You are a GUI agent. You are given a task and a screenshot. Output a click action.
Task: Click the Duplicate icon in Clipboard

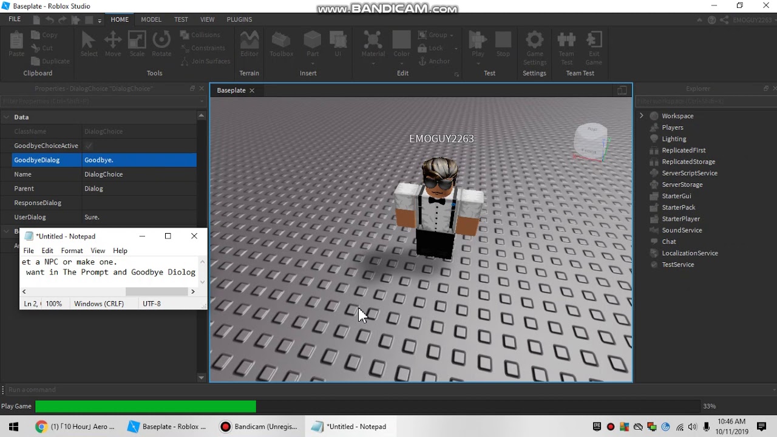pos(36,61)
